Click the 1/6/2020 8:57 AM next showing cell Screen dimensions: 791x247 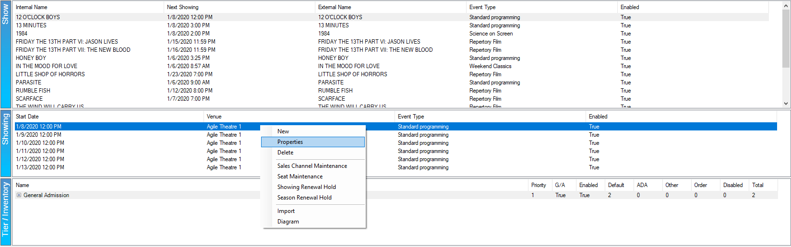point(188,66)
